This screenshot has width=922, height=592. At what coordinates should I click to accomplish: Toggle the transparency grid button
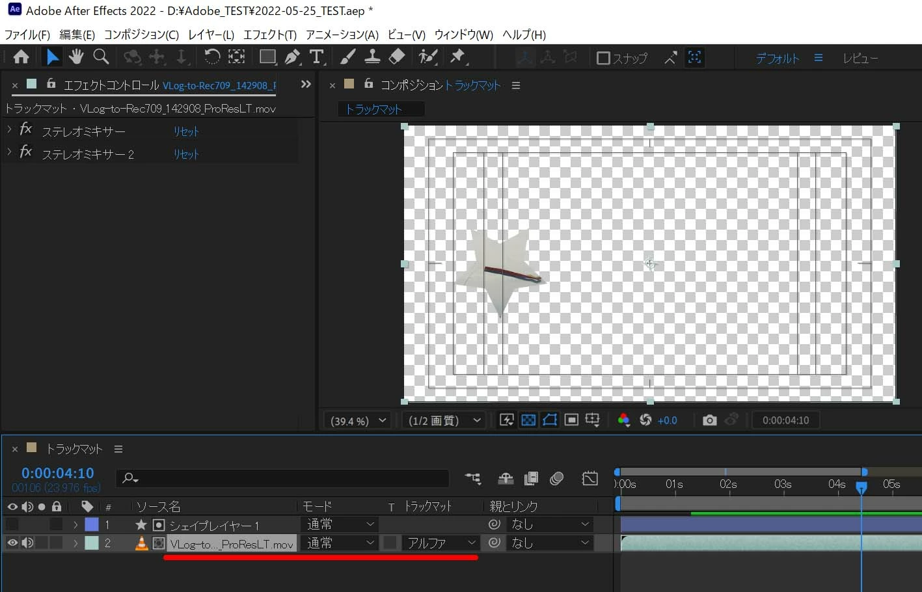[x=528, y=420]
